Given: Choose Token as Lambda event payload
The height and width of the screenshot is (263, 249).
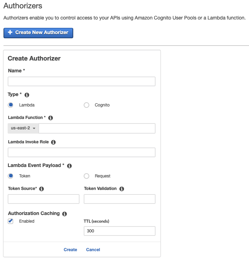Looking at the screenshot, I should pyautogui.click(x=11, y=176).
